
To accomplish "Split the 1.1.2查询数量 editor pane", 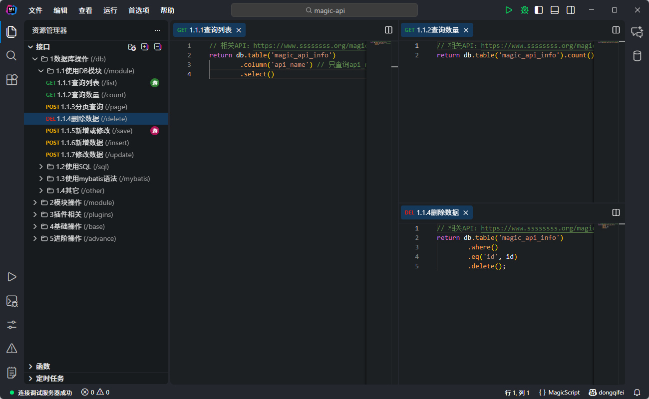I will 616,30.
